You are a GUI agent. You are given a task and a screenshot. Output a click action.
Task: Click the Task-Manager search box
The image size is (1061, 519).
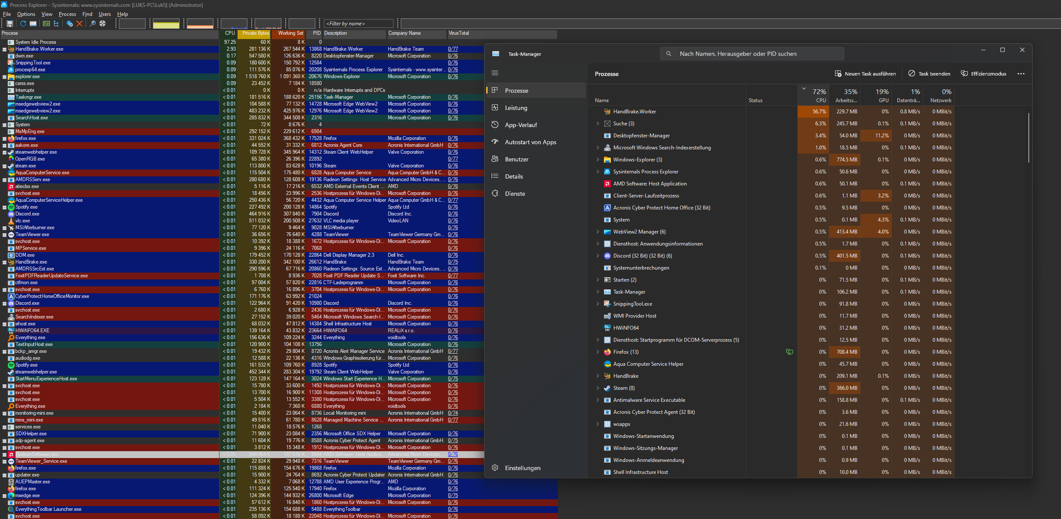(752, 54)
